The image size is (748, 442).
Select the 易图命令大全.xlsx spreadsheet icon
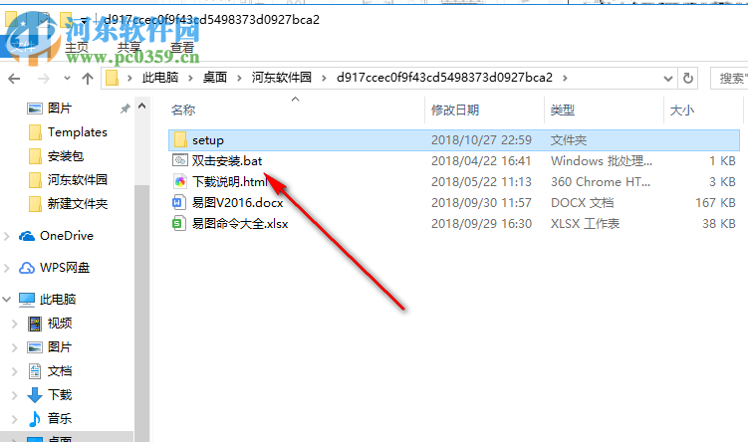click(x=179, y=223)
